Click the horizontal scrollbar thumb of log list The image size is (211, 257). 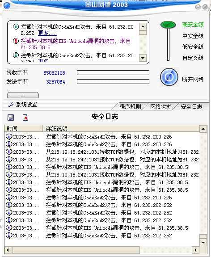point(76,250)
